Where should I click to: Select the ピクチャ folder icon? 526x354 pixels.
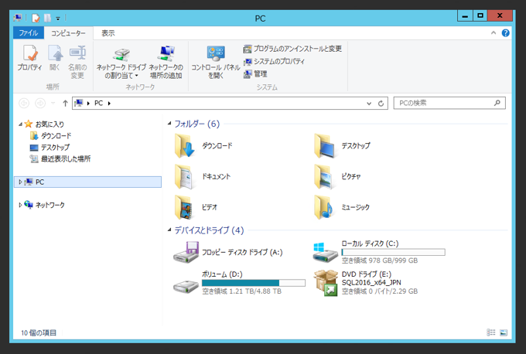point(324,177)
